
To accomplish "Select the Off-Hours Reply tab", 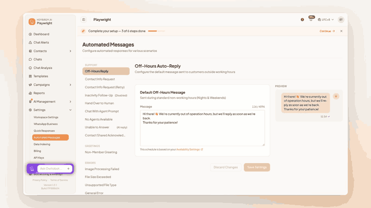I will point(106,71).
